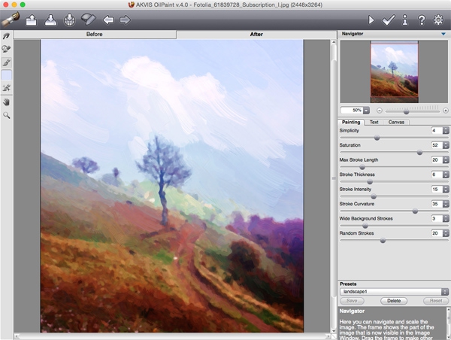Apply result with the checkmark icon
The image size is (451, 340).
389,20
